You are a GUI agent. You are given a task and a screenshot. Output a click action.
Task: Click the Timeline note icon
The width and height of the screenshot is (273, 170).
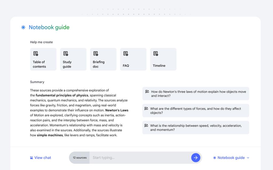156,54
